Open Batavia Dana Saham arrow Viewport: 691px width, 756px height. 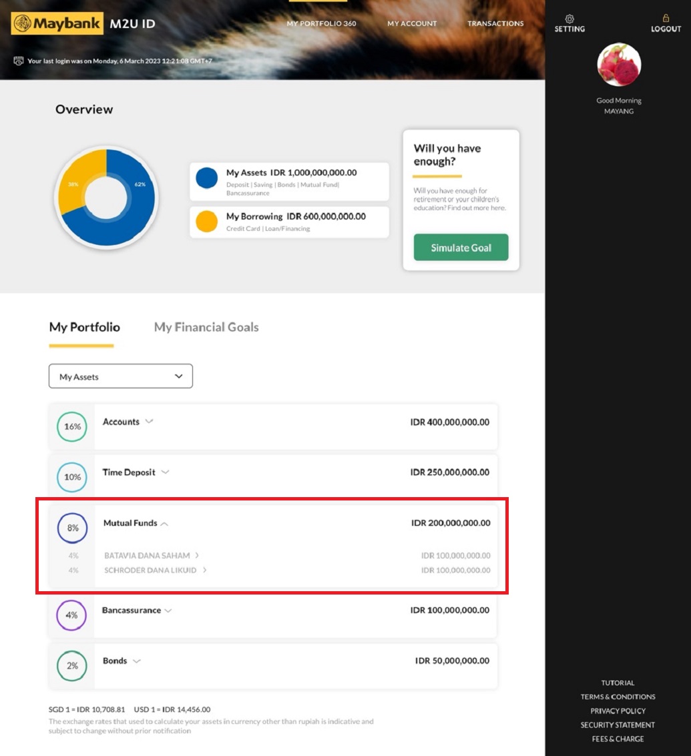(197, 555)
